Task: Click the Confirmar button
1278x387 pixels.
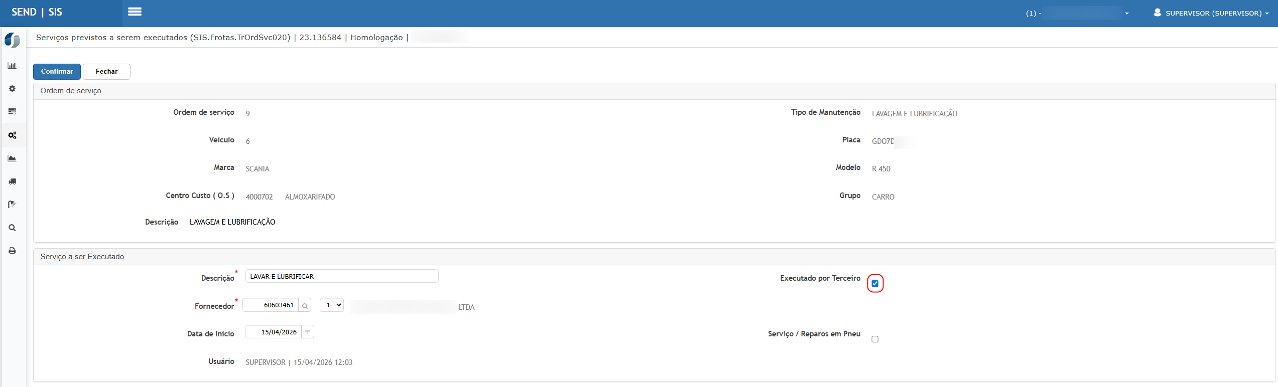Action: point(57,72)
